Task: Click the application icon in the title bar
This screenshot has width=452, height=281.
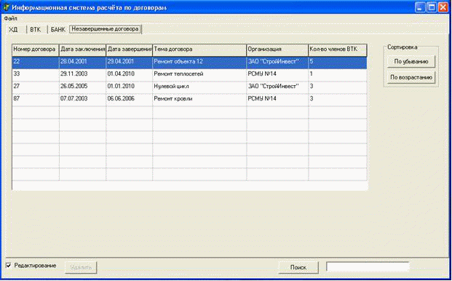Action: tap(6, 7)
